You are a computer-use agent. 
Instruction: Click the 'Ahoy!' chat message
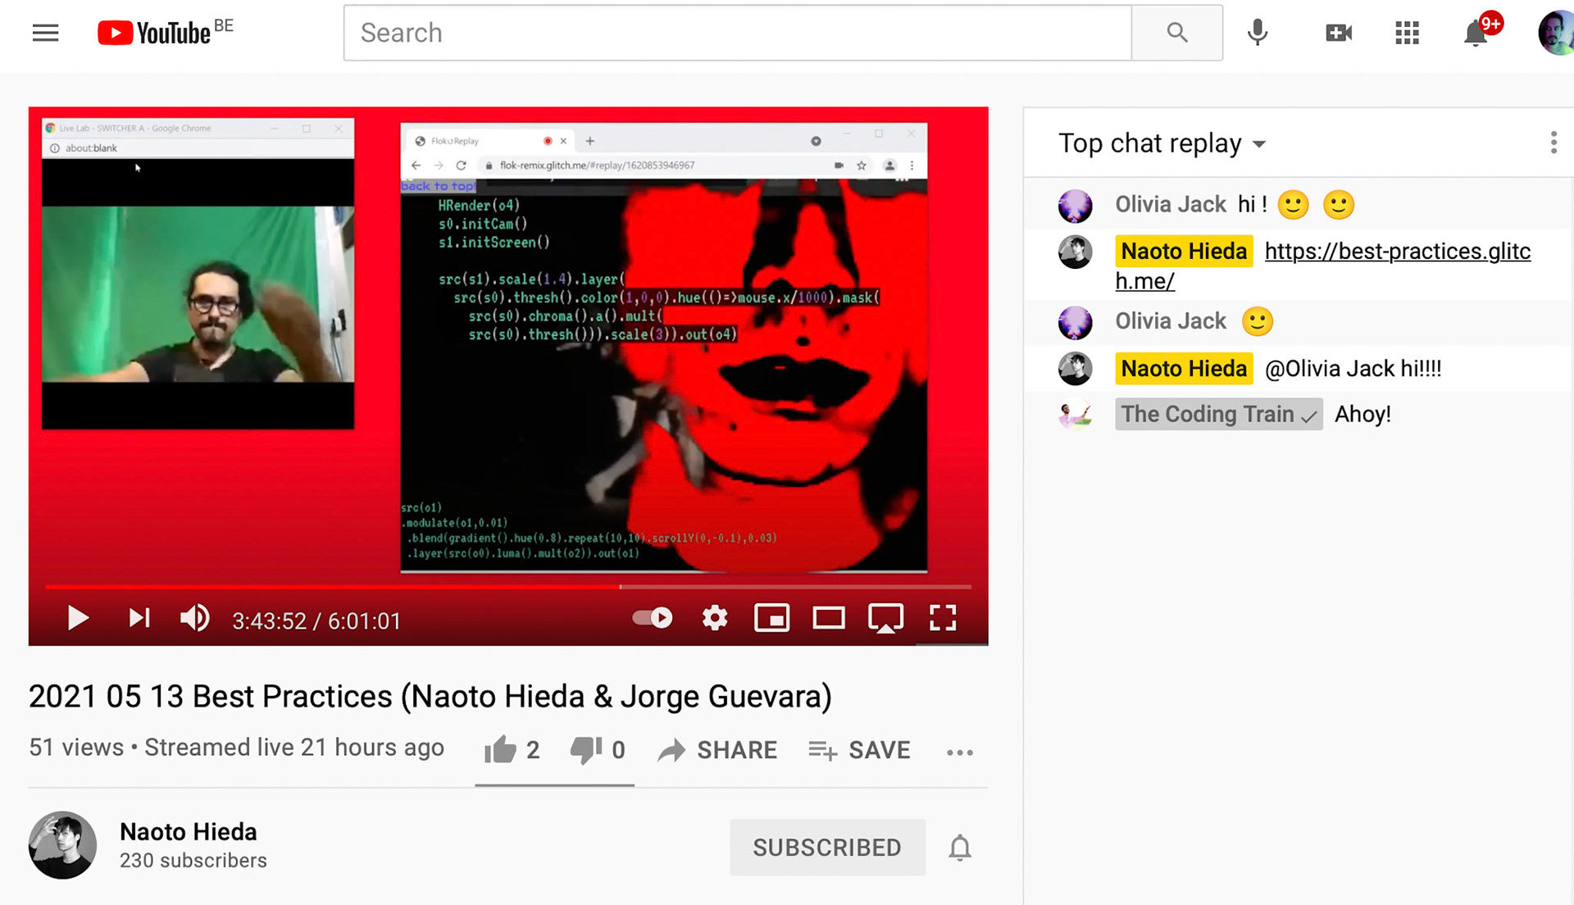1362,414
